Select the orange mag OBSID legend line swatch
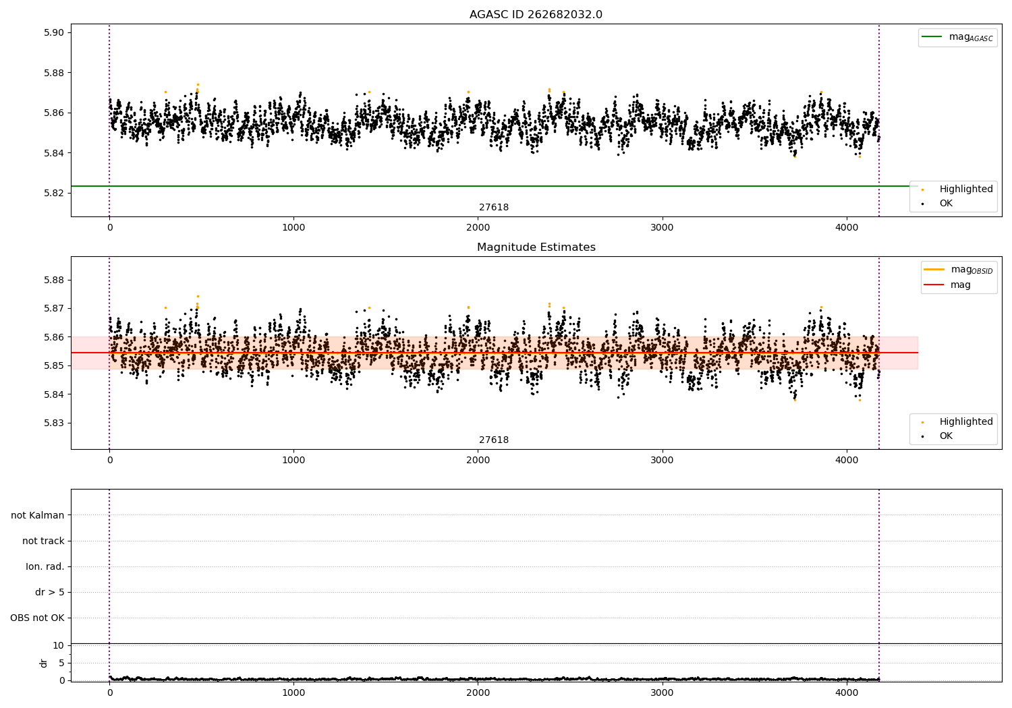Viewport: 1012px width, 708px height. coord(934,269)
